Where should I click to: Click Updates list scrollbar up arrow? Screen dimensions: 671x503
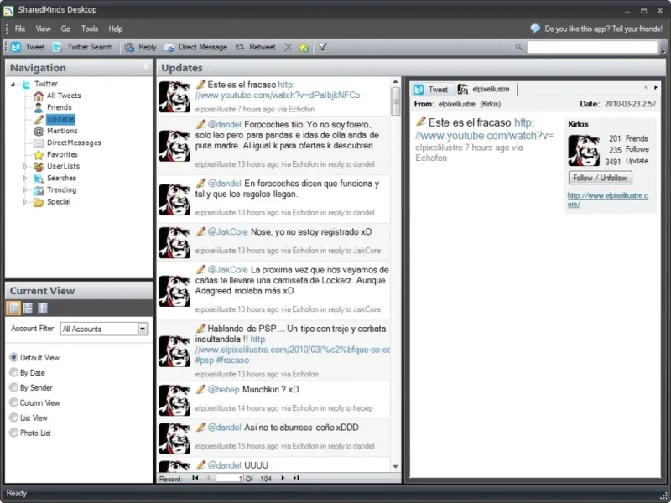[x=395, y=81]
